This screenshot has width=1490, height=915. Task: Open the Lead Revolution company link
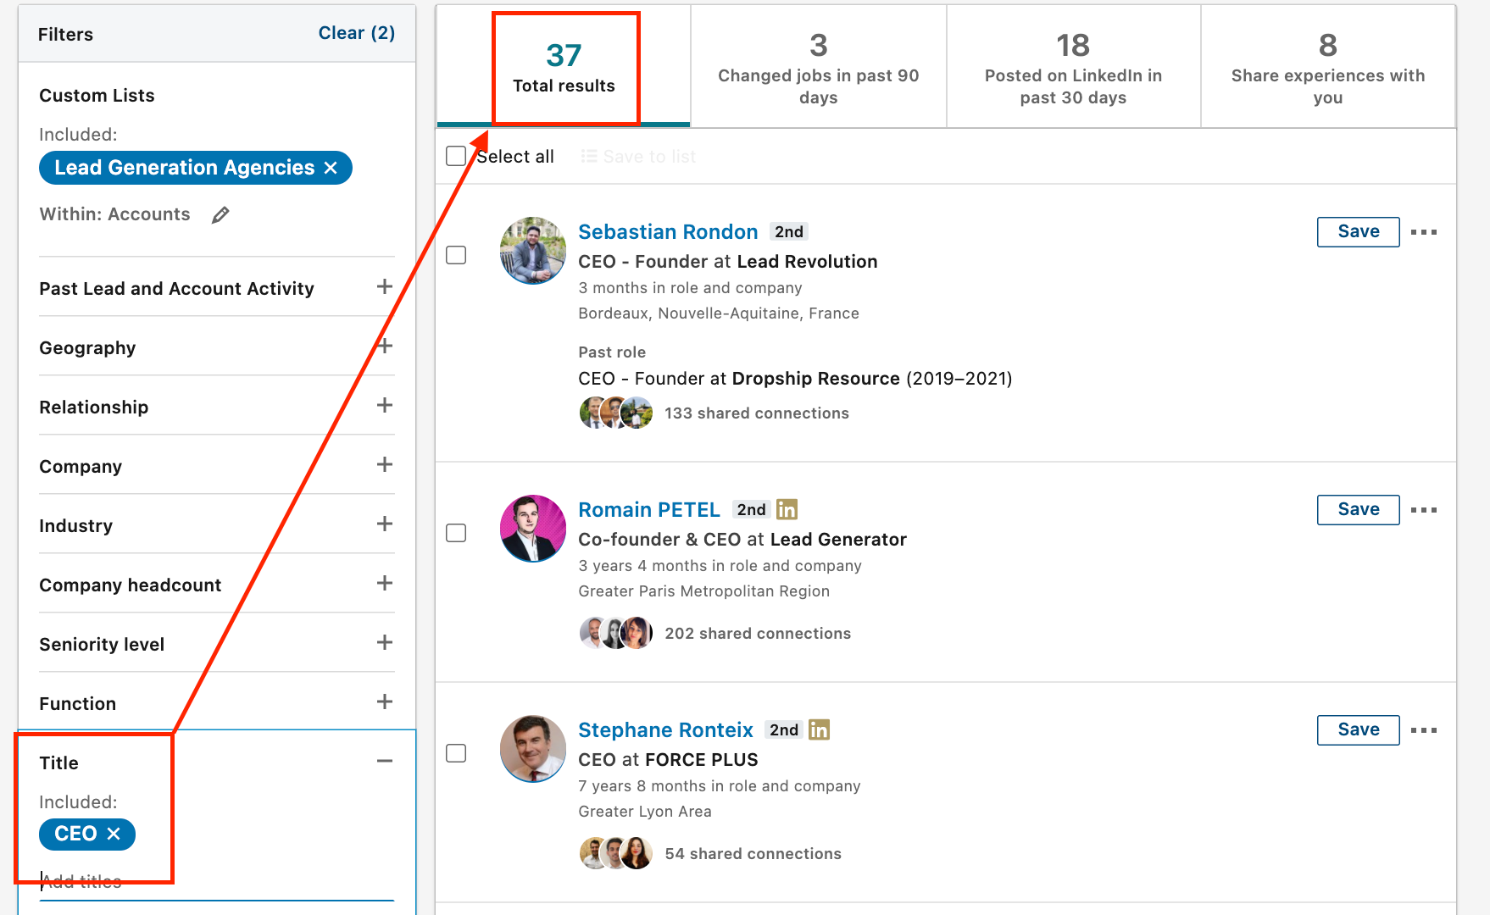pos(807,262)
